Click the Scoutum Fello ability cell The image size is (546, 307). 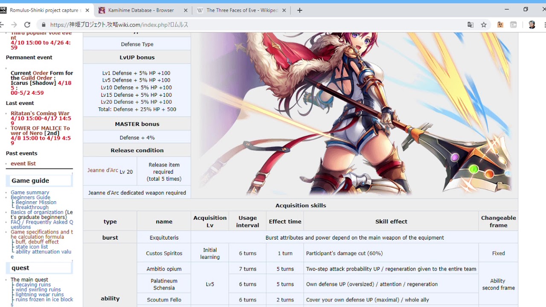pyautogui.click(x=164, y=300)
